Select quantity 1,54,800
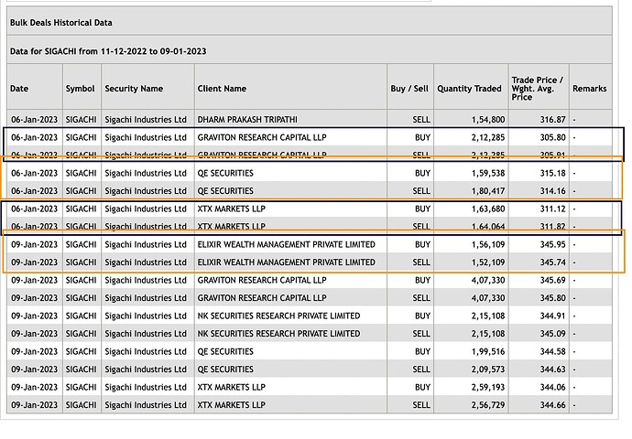The image size is (632, 439). [x=488, y=120]
